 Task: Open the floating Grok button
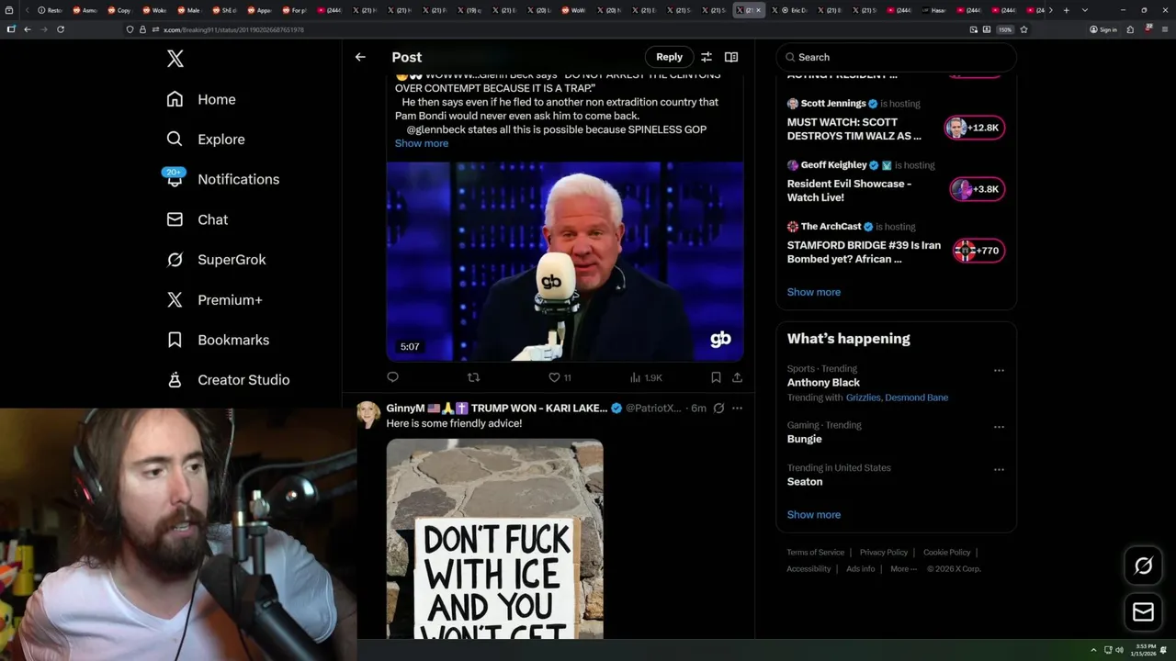click(x=1144, y=566)
